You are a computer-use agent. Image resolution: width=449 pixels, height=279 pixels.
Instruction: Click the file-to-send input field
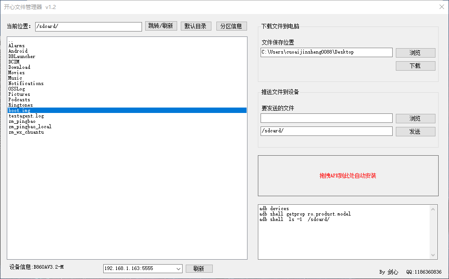[x=326, y=118]
